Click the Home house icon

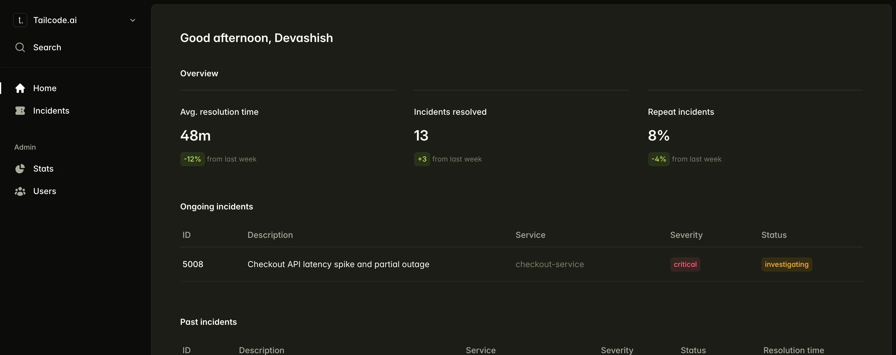20,88
